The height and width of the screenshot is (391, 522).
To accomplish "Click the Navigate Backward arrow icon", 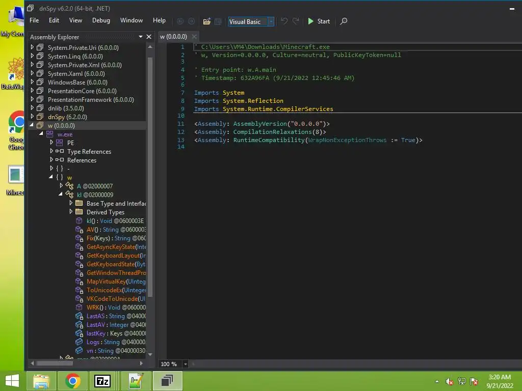I will [180, 21].
